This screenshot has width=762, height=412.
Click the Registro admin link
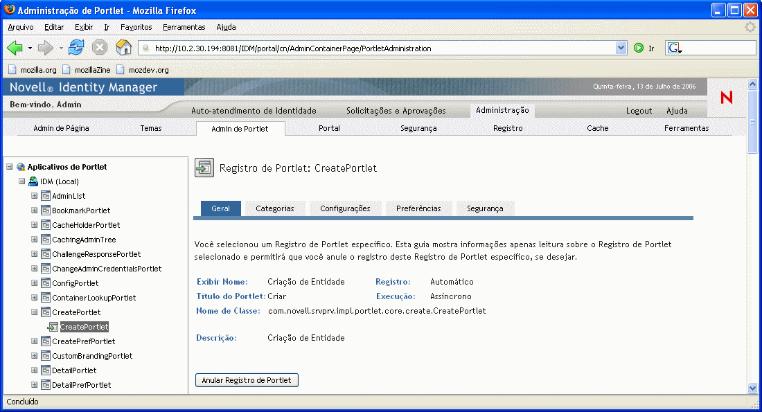(x=508, y=128)
